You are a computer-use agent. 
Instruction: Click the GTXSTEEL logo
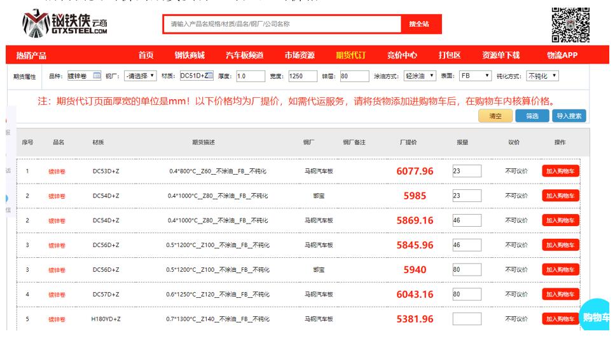[64, 24]
